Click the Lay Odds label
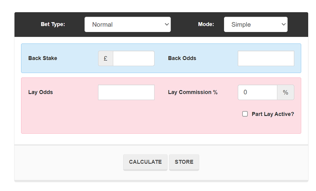This screenshot has width=316, height=191. [40, 92]
